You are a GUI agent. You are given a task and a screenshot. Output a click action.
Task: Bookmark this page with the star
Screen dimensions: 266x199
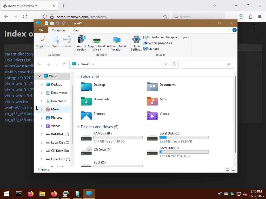(x=165, y=17)
